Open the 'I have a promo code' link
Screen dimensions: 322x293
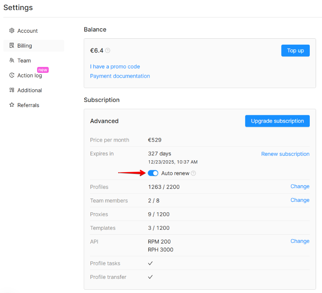coord(115,67)
